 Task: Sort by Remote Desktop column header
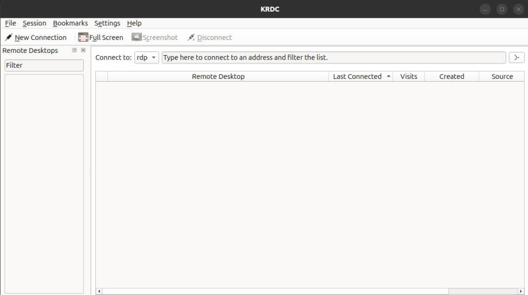(218, 76)
